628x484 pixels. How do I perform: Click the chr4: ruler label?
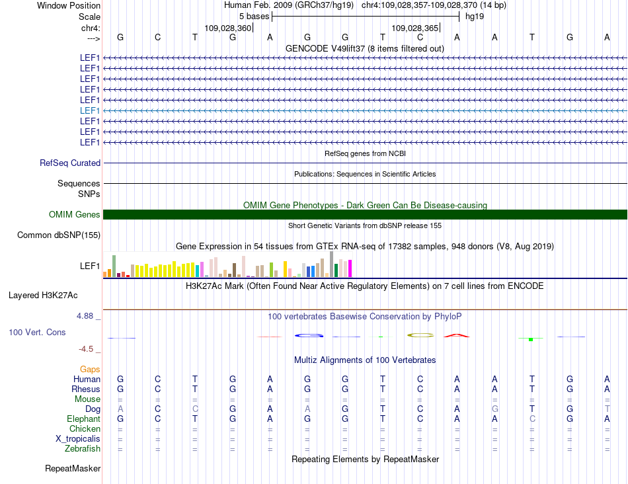point(91,28)
